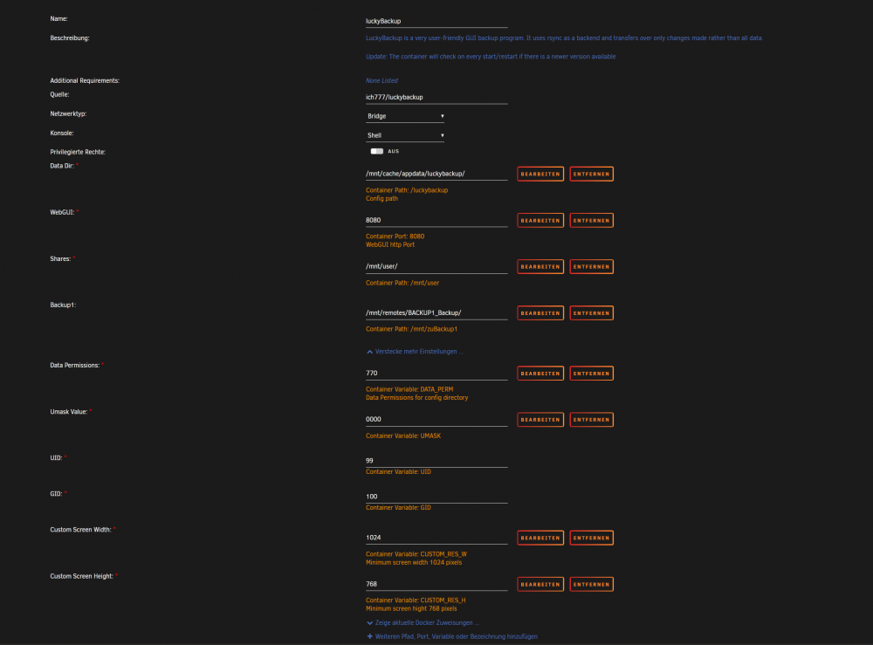Focus the GID field showing 100
This screenshot has width=873, height=645.
click(436, 497)
